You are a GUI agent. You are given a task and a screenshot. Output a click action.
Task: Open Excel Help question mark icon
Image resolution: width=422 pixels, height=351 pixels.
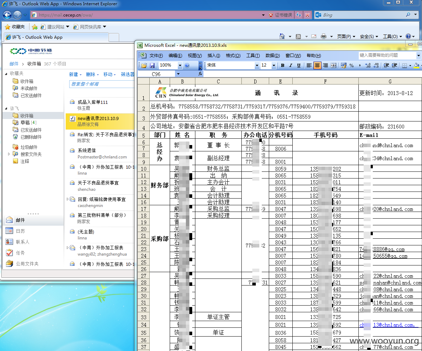tap(187, 65)
